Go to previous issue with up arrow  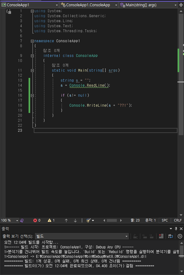tap(66, 221)
